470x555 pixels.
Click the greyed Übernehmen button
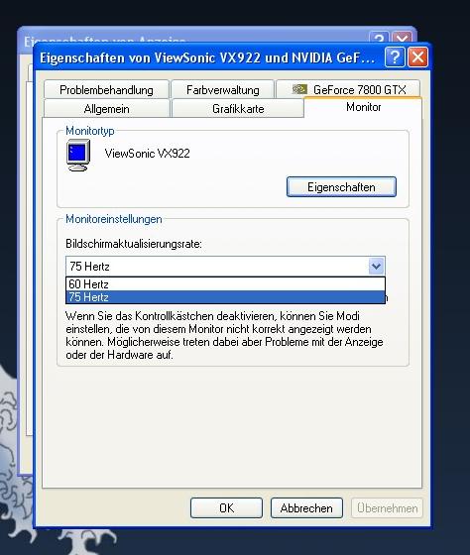point(387,507)
